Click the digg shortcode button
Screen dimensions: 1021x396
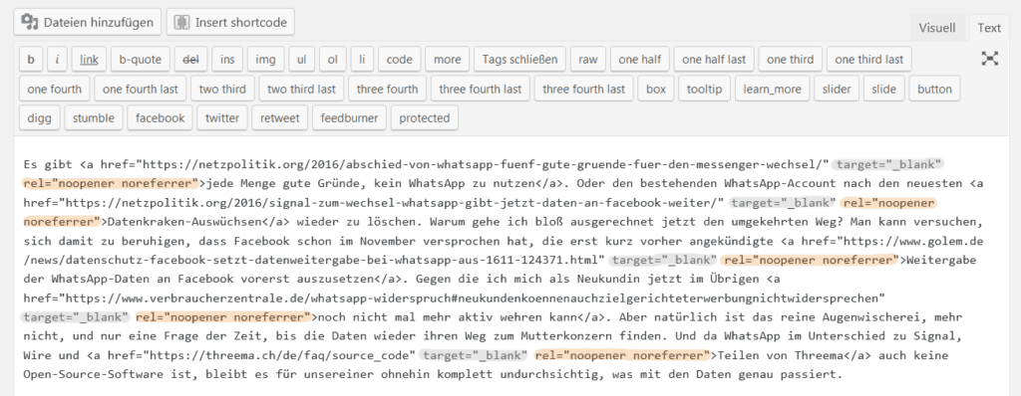(x=40, y=118)
